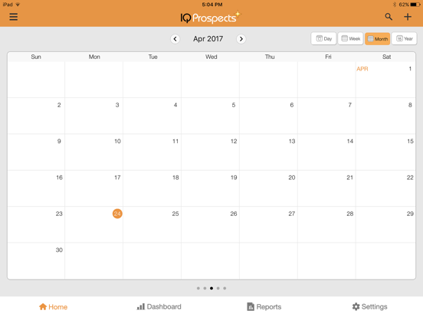Switch to Week view

pos(350,38)
